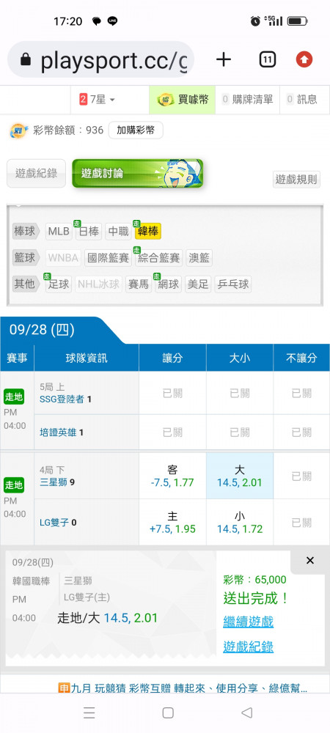The height and width of the screenshot is (733, 330).
Task: Choose the 主 +7.5, 1.95 handicap option
Action: click(172, 523)
